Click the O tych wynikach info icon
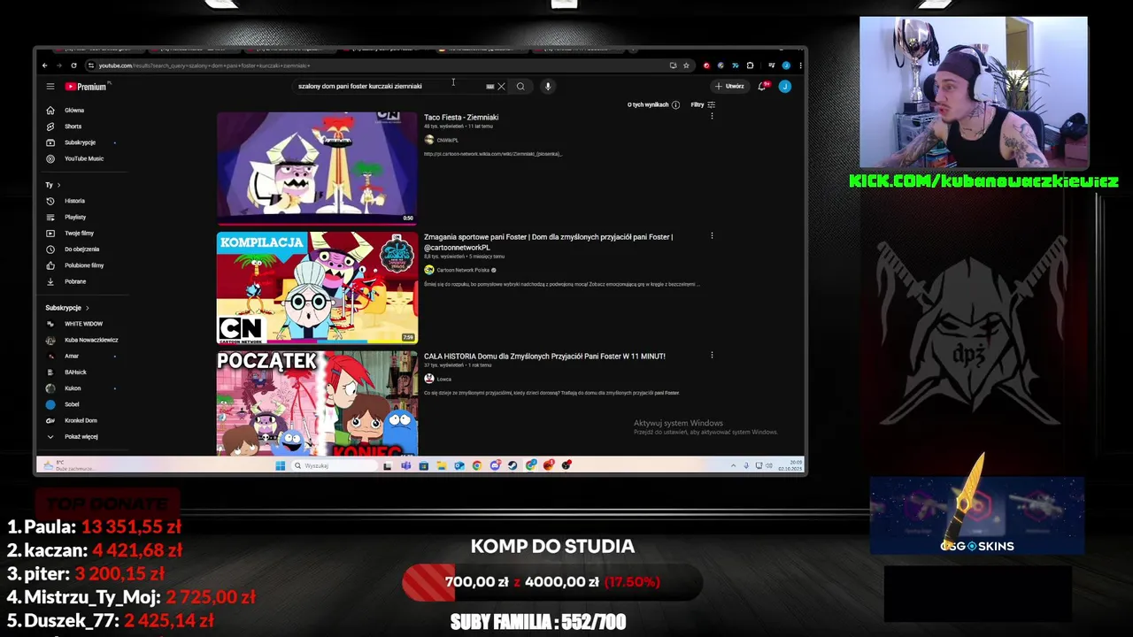The image size is (1133, 637). tap(675, 104)
